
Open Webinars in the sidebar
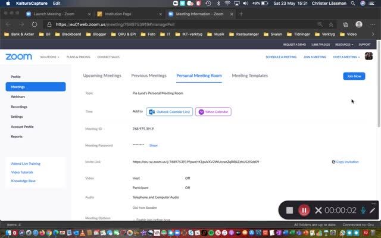[18, 96]
